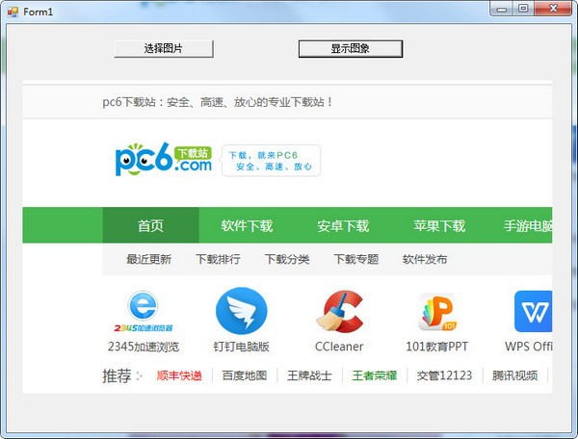Screen dimensions: 578x439
Task: Click the pc6.com logo
Action: point(164,160)
